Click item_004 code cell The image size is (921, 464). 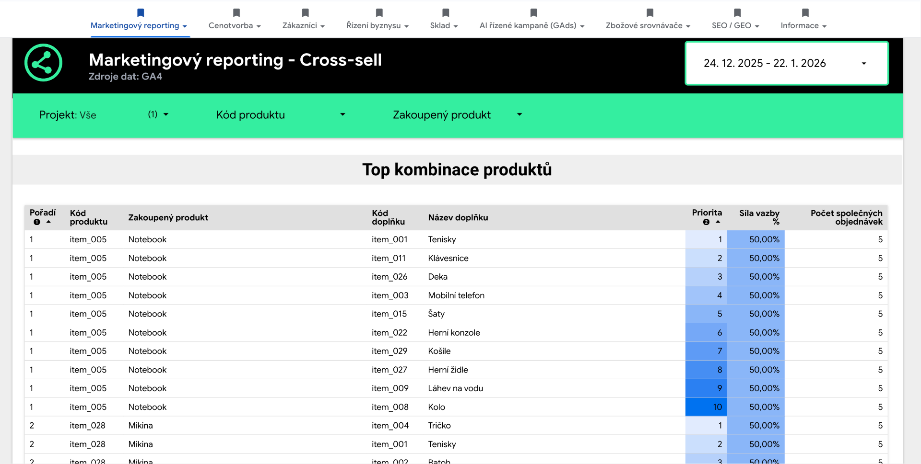point(390,426)
